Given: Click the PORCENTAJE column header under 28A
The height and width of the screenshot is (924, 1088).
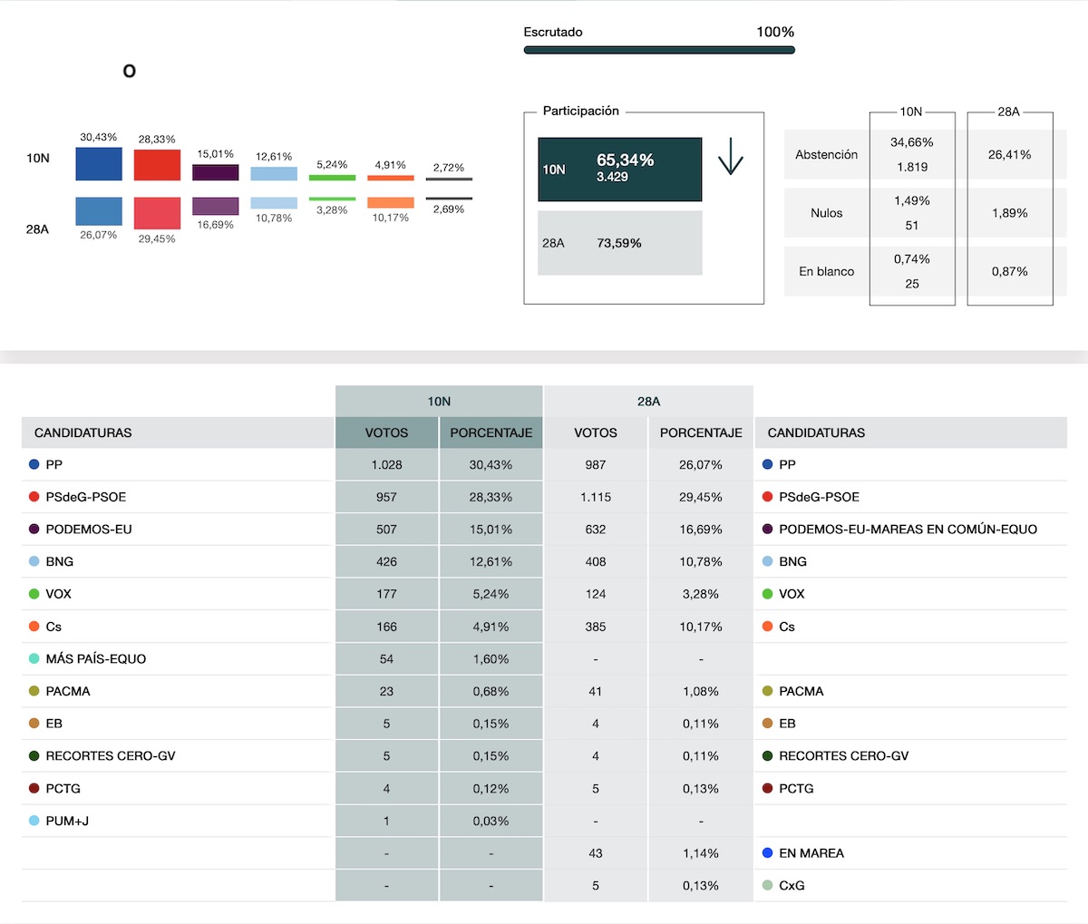Looking at the screenshot, I should click(x=701, y=433).
